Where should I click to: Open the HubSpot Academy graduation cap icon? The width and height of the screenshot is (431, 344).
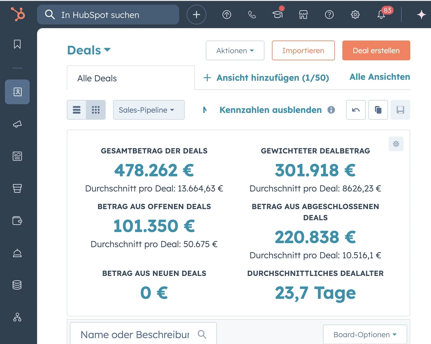point(277,15)
